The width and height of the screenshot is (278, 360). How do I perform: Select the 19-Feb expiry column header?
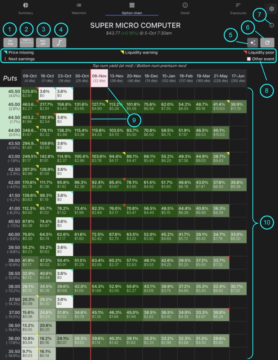(186, 78)
